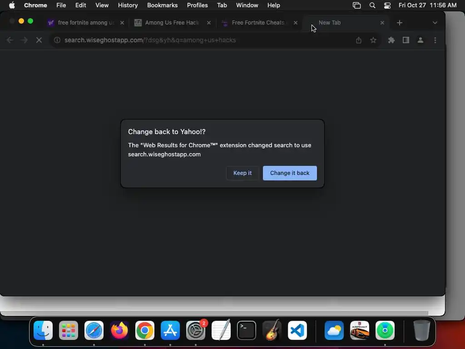Open App Store from the Dock
The image size is (465, 349).
[x=170, y=330]
